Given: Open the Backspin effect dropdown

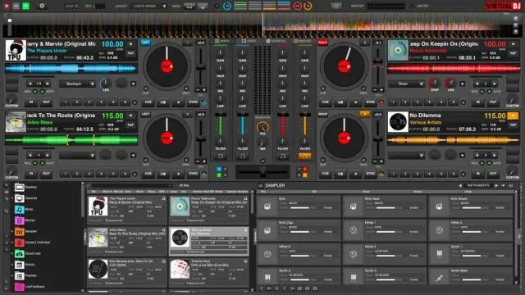Looking at the screenshot, I should (x=77, y=84).
